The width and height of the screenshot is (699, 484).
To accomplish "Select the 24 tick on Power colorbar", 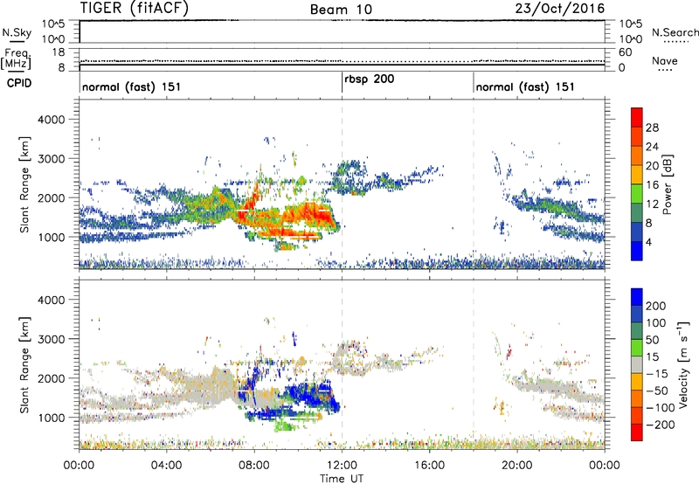I will click(x=652, y=147).
